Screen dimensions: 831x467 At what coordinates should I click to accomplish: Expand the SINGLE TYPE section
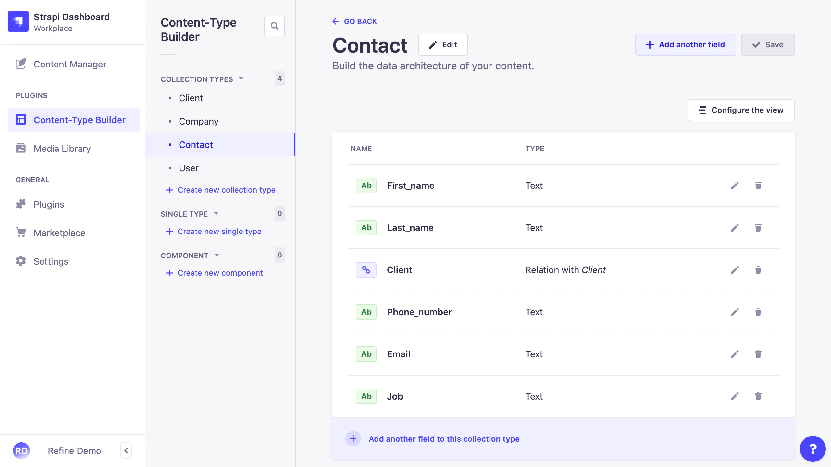point(217,213)
